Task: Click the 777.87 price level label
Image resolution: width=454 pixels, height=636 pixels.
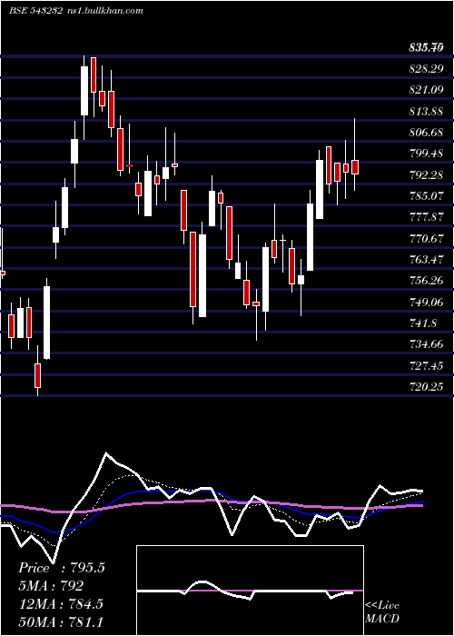Action: point(426,217)
